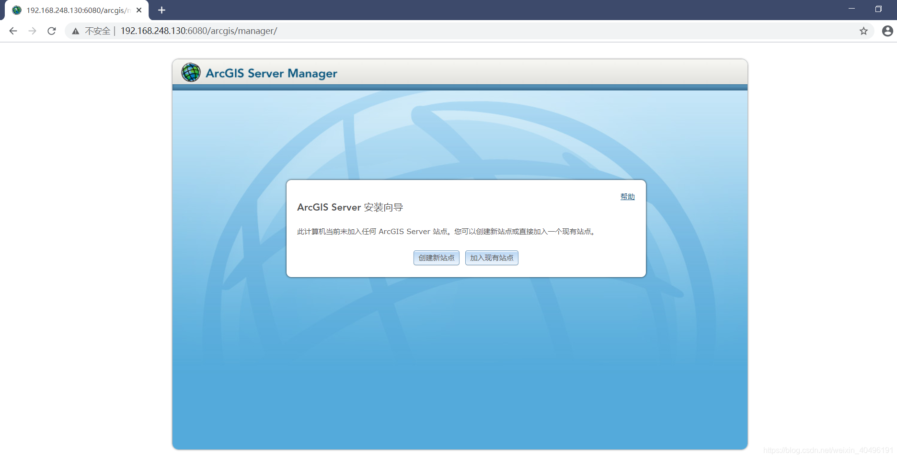Open a new tab with the plus button

162,10
